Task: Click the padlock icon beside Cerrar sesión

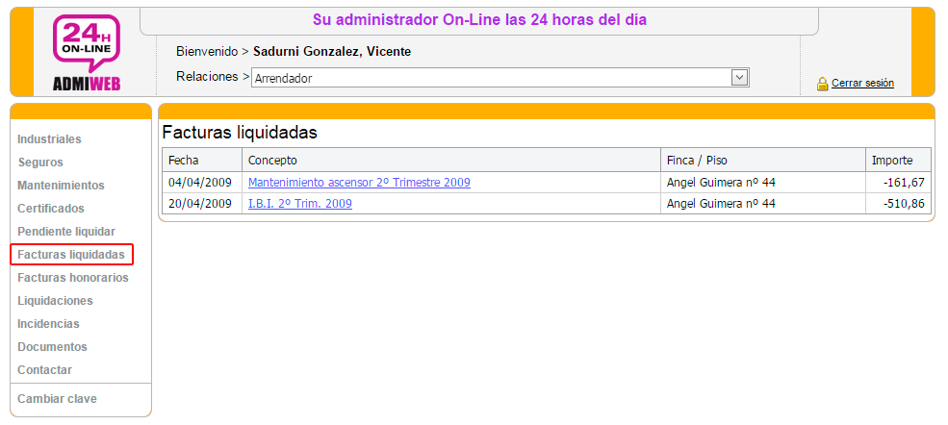Action: [822, 84]
